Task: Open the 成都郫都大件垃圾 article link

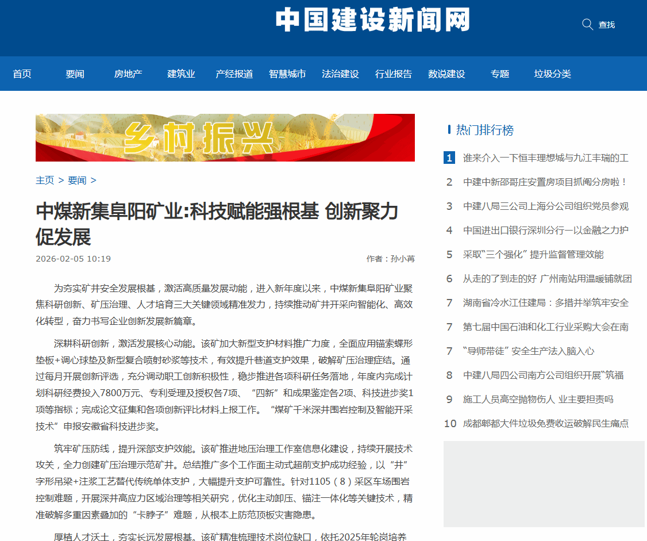Action: click(545, 424)
